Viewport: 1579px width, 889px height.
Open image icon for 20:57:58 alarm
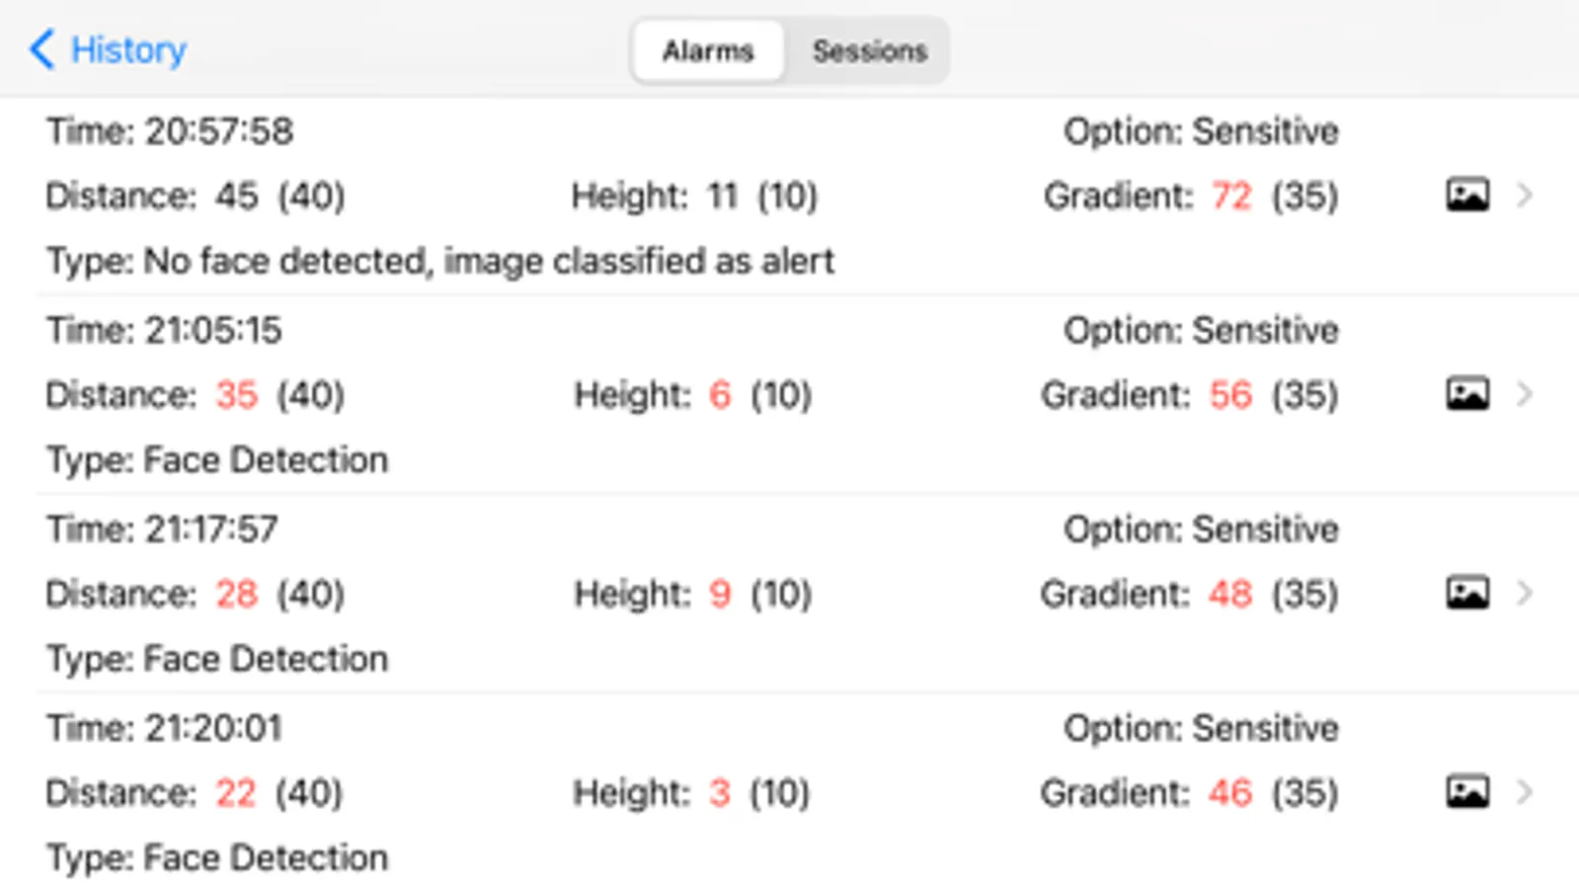coord(1467,195)
